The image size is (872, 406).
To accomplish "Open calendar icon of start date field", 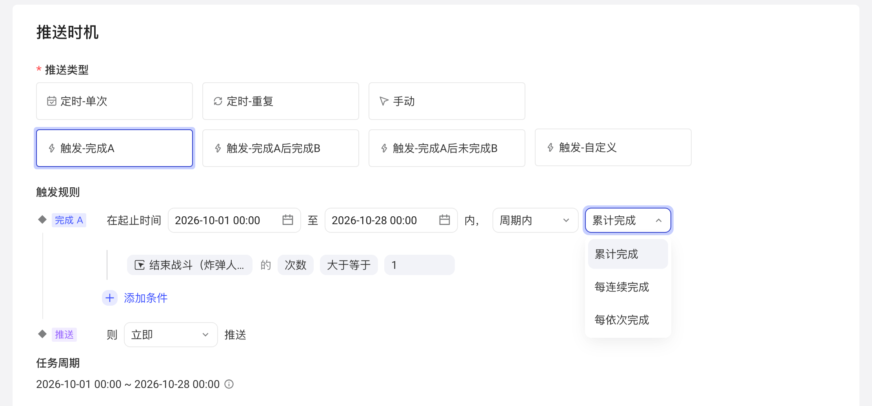I will pyautogui.click(x=288, y=220).
